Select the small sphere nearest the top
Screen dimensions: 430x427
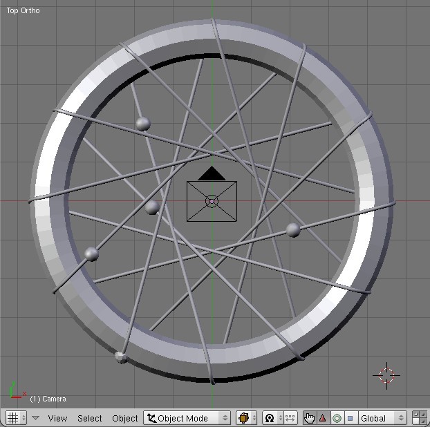143,124
